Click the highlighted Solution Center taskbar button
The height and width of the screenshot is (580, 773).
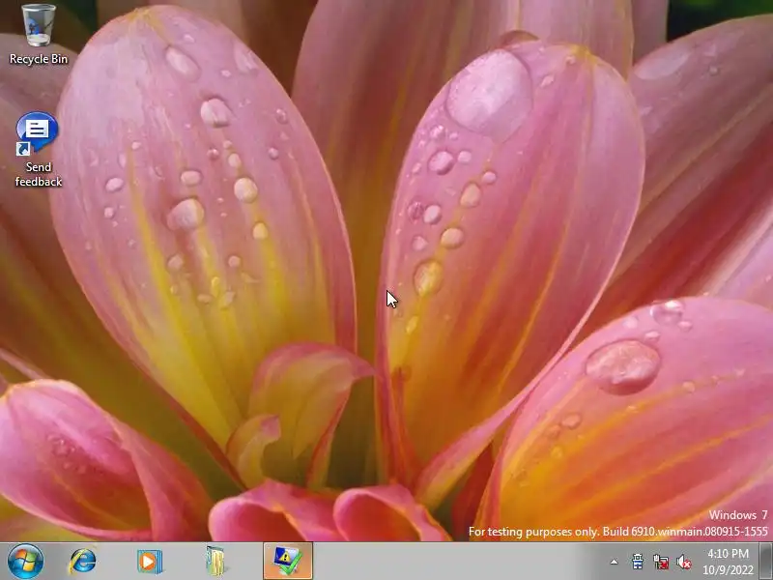tap(287, 562)
